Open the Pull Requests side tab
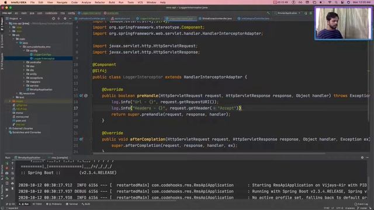This screenshot has height=210, width=374. point(2,61)
